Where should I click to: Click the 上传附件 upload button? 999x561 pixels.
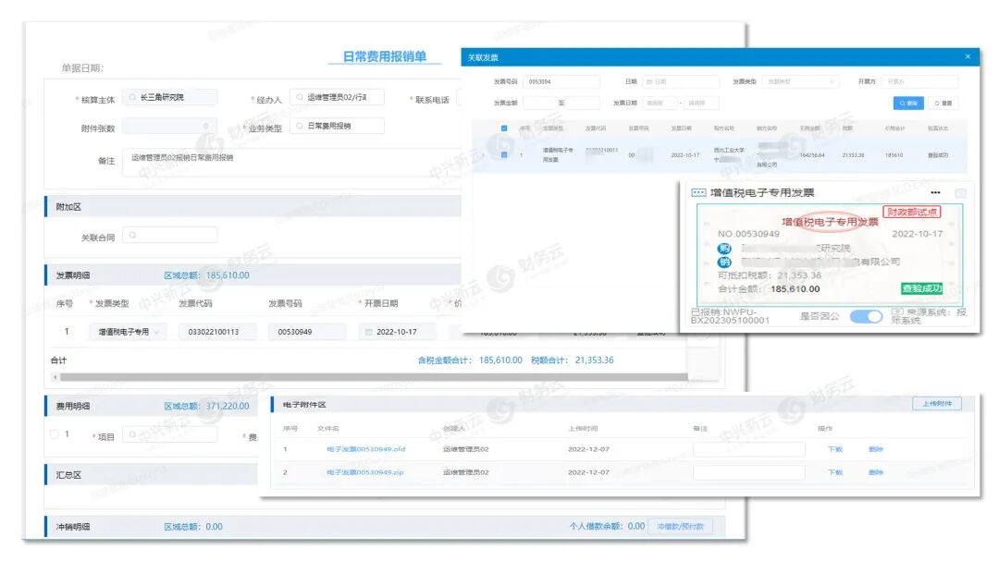936,404
